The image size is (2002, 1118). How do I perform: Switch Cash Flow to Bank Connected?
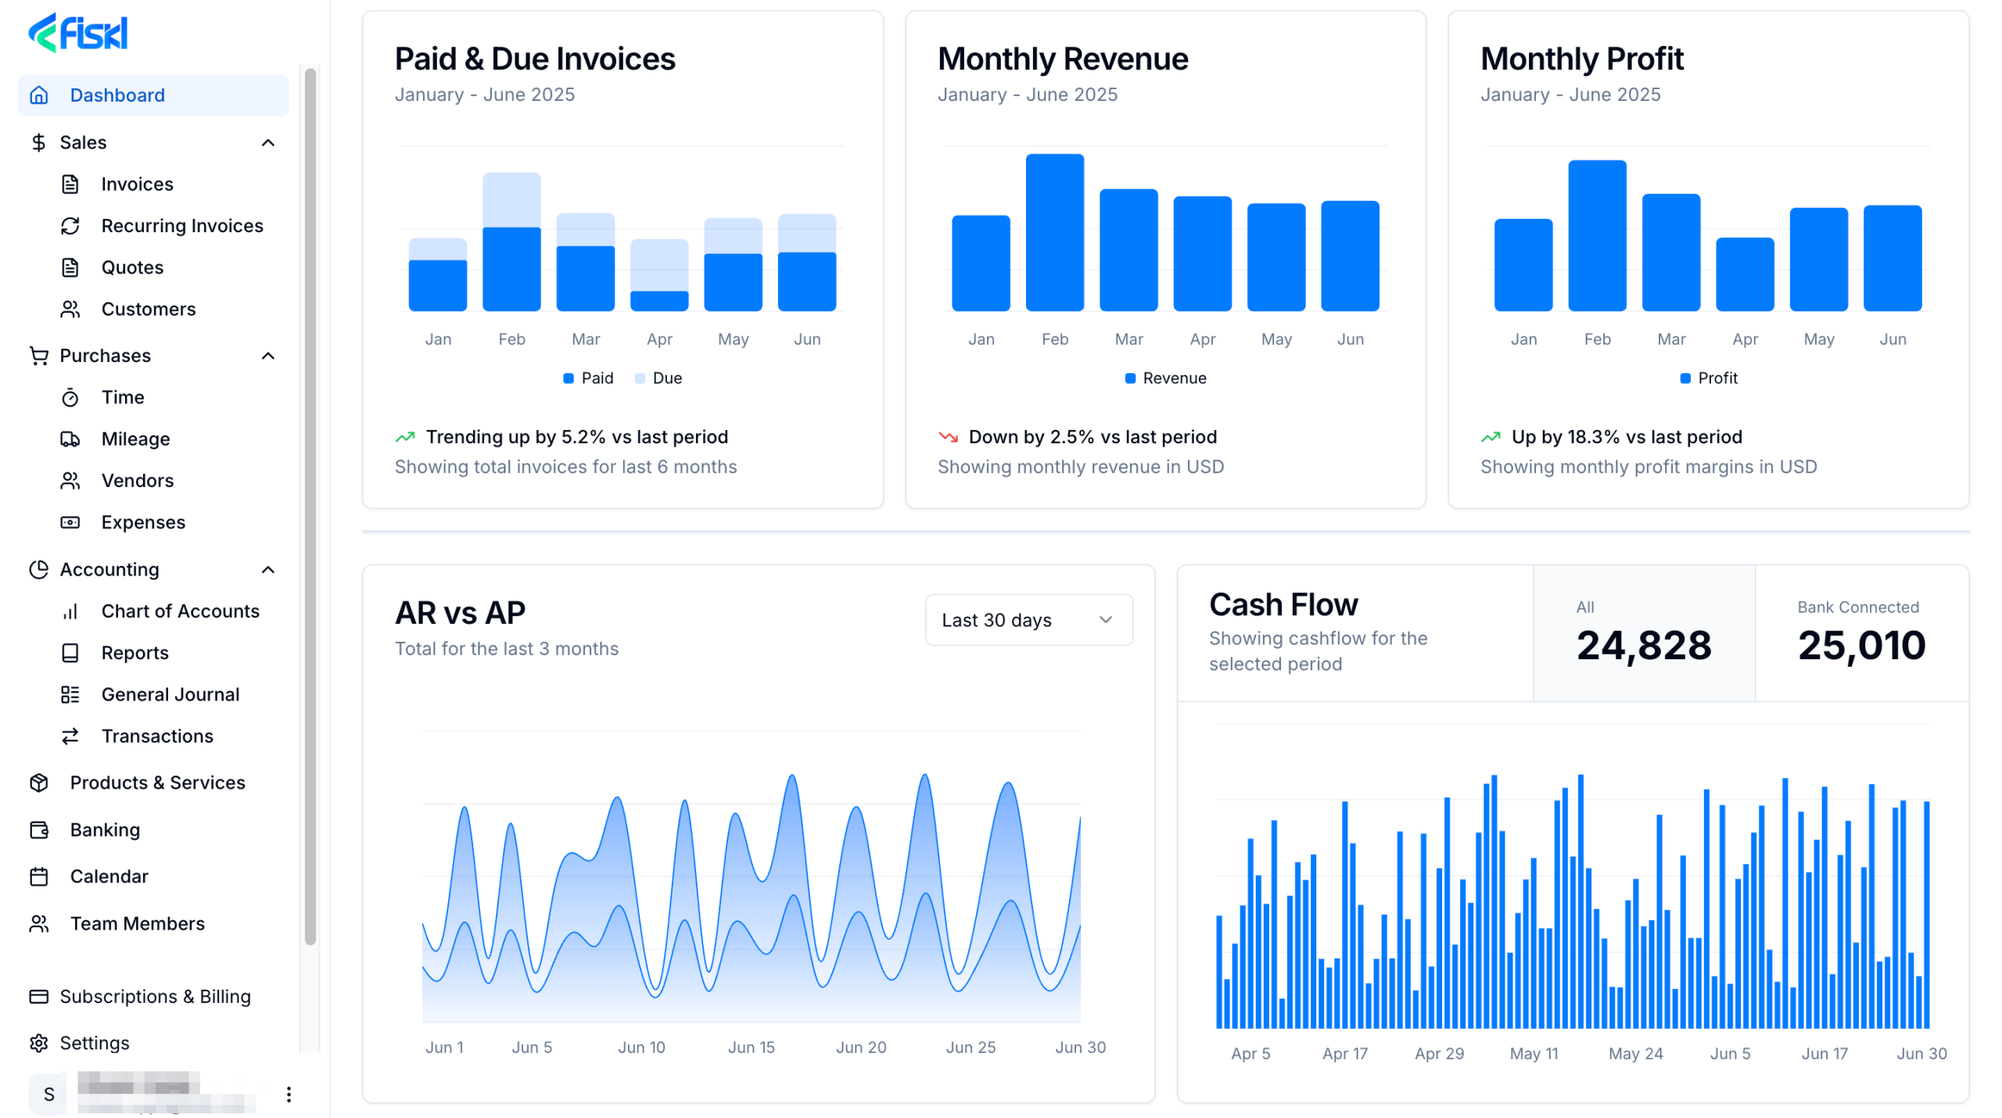1861,633
